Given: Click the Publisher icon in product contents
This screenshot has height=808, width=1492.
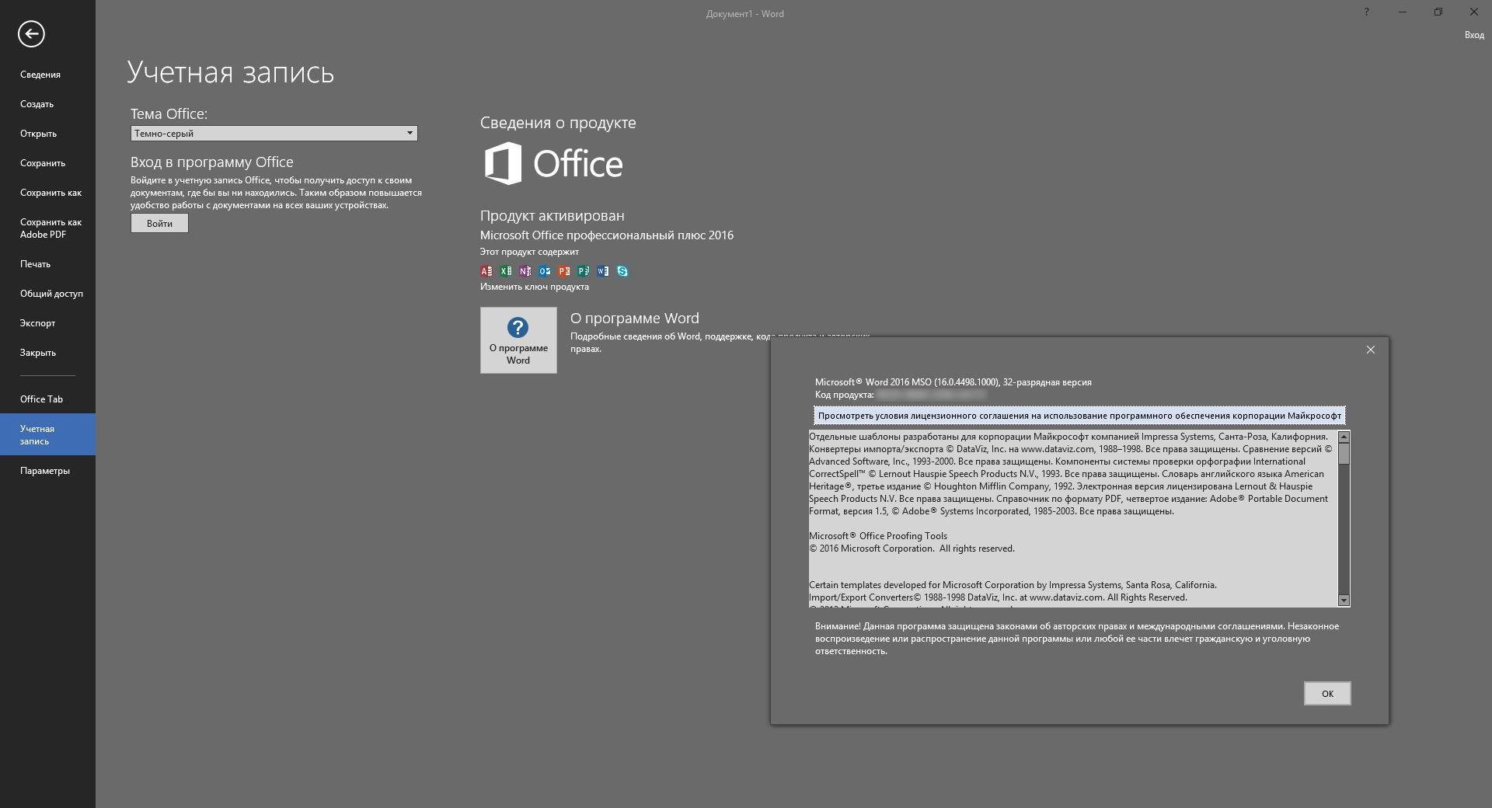Looking at the screenshot, I should coord(584,271).
